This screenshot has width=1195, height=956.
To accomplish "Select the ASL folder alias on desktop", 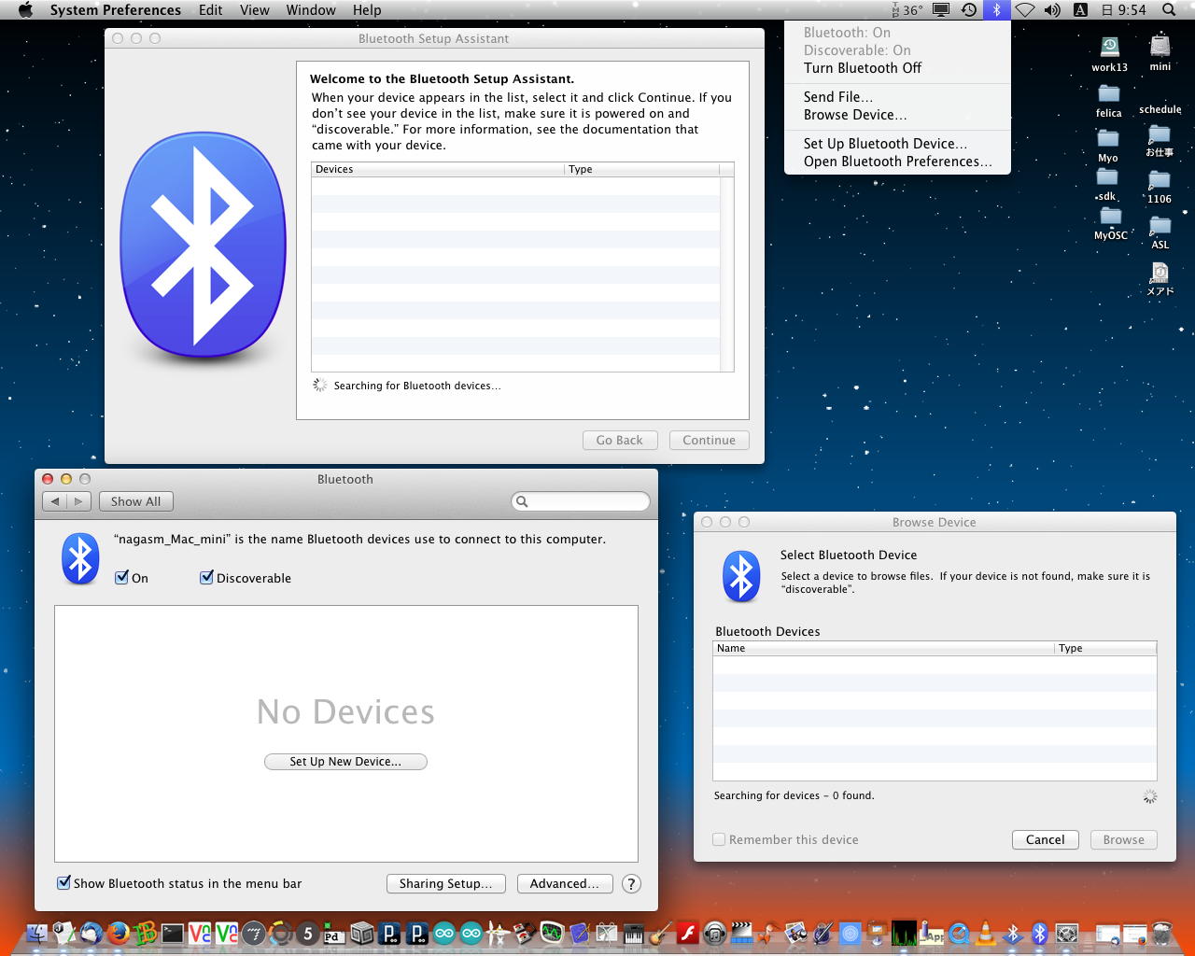I will click(x=1160, y=233).
